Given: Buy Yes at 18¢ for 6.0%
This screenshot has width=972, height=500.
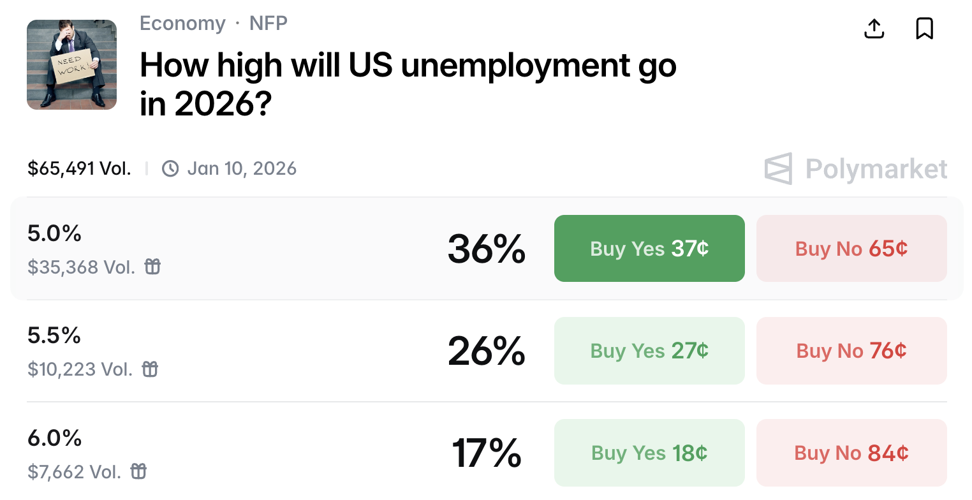Looking at the screenshot, I should [x=649, y=453].
